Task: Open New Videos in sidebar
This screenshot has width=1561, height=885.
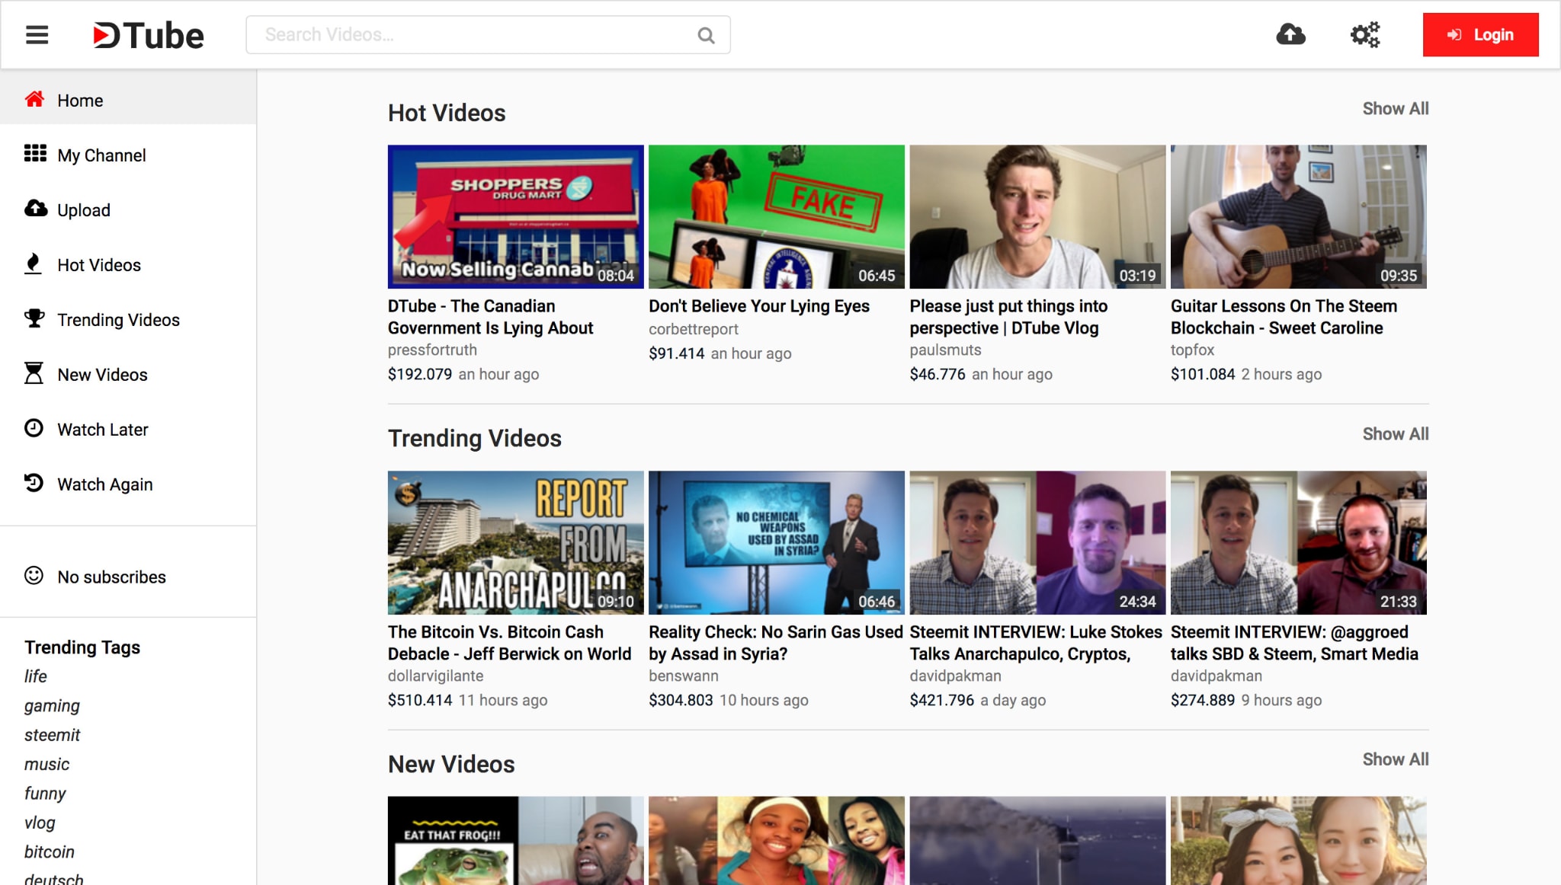Action: click(x=128, y=374)
